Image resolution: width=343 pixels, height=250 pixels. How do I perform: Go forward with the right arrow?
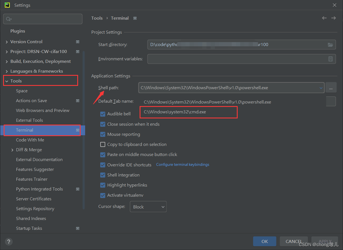[333, 18]
